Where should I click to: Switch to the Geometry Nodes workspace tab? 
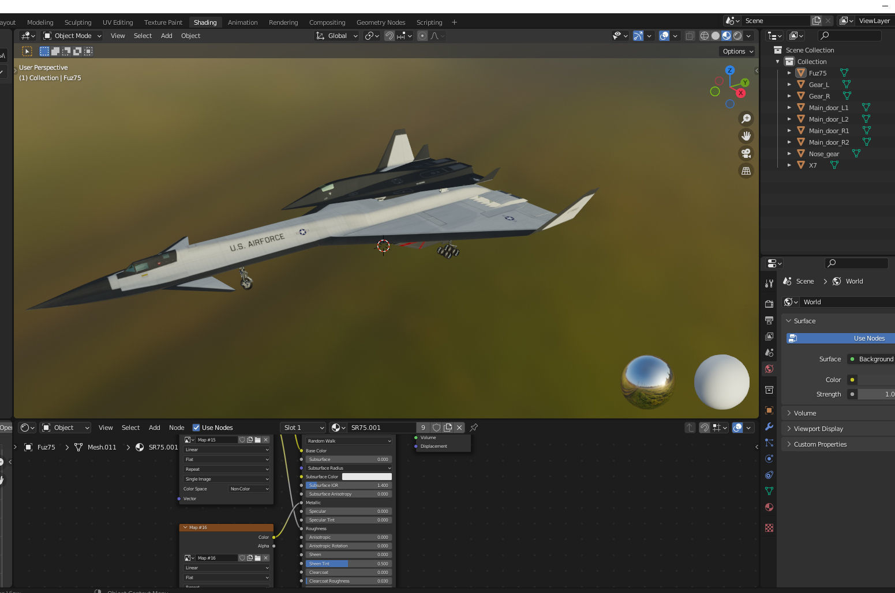coord(381,22)
